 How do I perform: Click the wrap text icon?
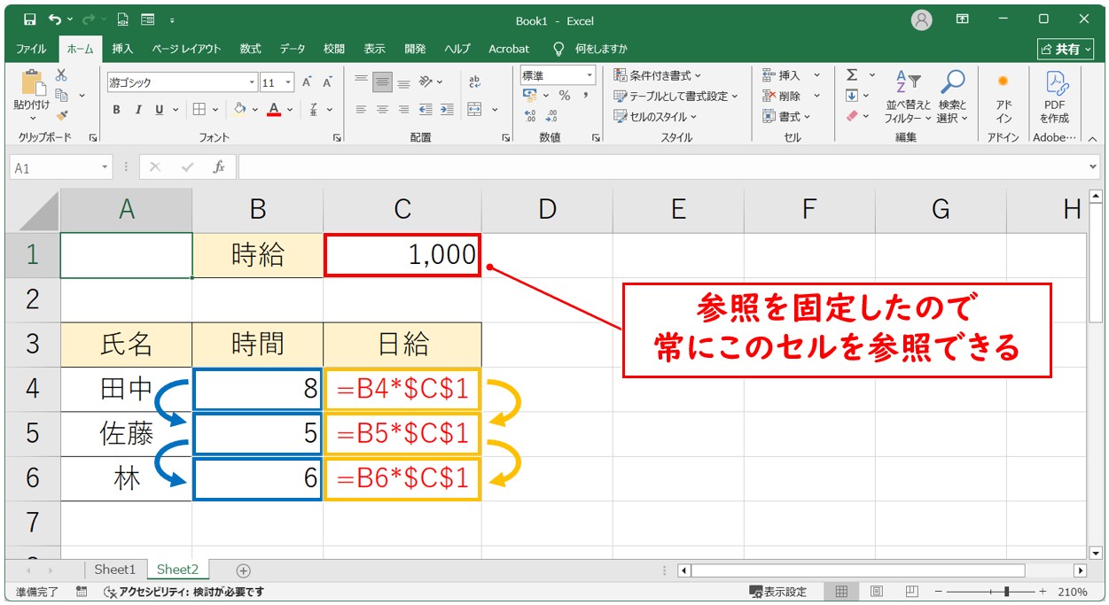click(x=474, y=81)
